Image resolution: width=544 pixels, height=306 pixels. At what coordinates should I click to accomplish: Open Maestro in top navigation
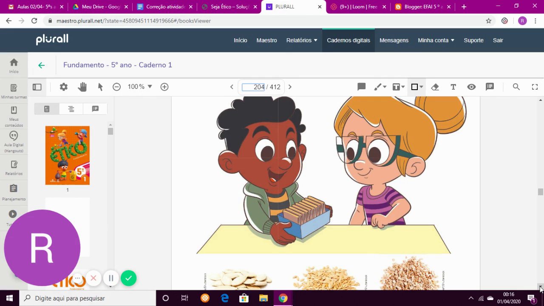266,40
